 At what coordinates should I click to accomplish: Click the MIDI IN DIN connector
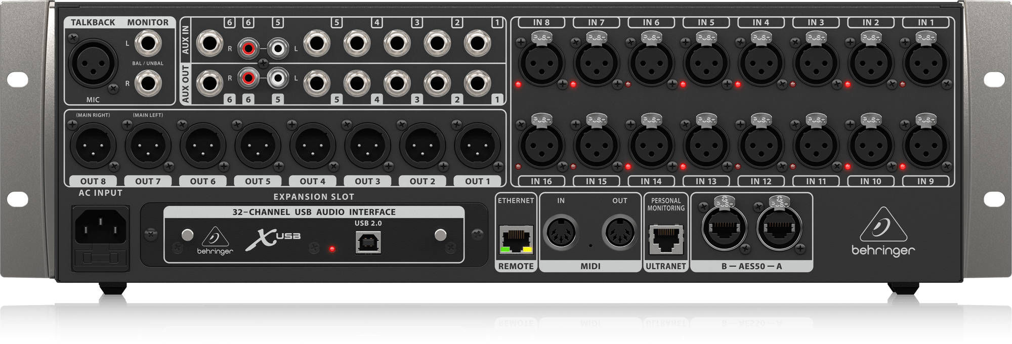click(x=561, y=233)
